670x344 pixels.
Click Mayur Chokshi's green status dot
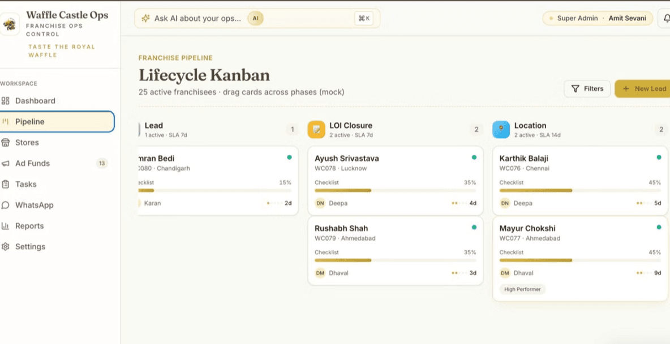(x=659, y=227)
